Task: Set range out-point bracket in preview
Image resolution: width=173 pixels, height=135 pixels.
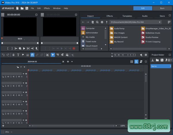Action: [x=12, y=48]
